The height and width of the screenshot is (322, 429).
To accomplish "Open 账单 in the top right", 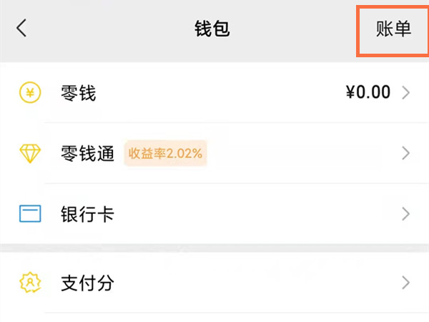I will (394, 29).
